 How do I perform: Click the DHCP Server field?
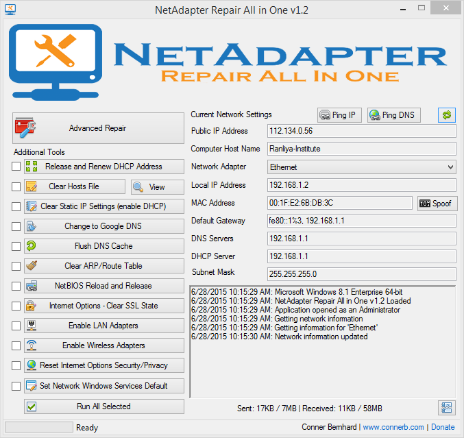coord(362,256)
